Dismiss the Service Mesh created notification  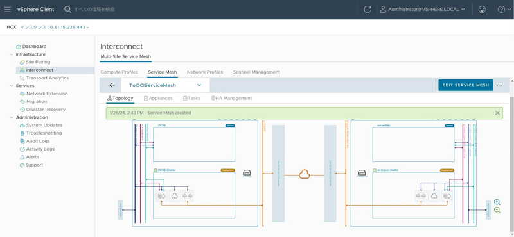coord(497,113)
